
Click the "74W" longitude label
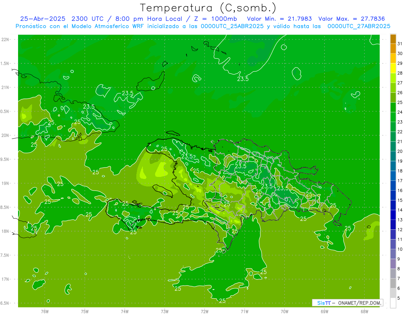(125, 311)
